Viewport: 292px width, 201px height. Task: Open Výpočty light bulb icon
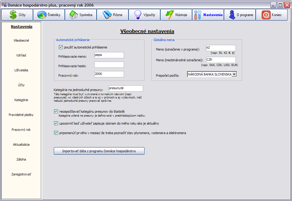point(138,15)
